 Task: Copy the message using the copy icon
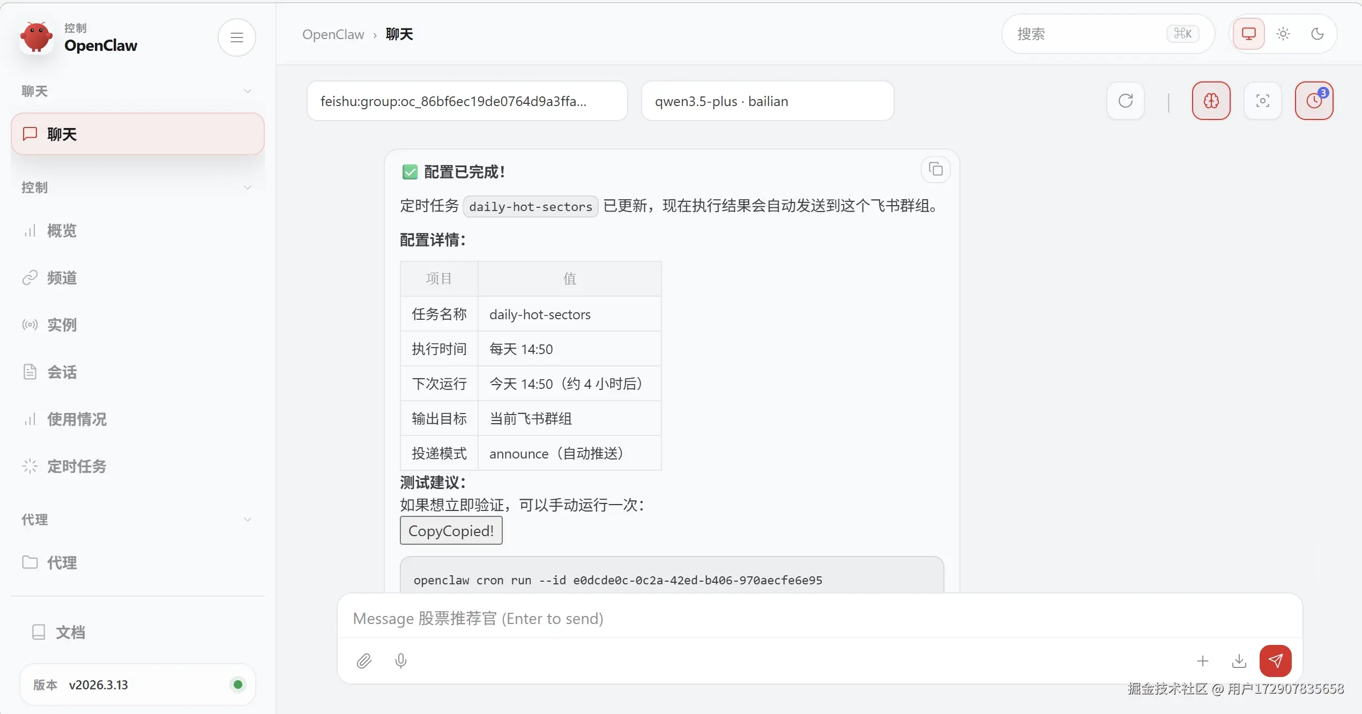[x=935, y=169]
